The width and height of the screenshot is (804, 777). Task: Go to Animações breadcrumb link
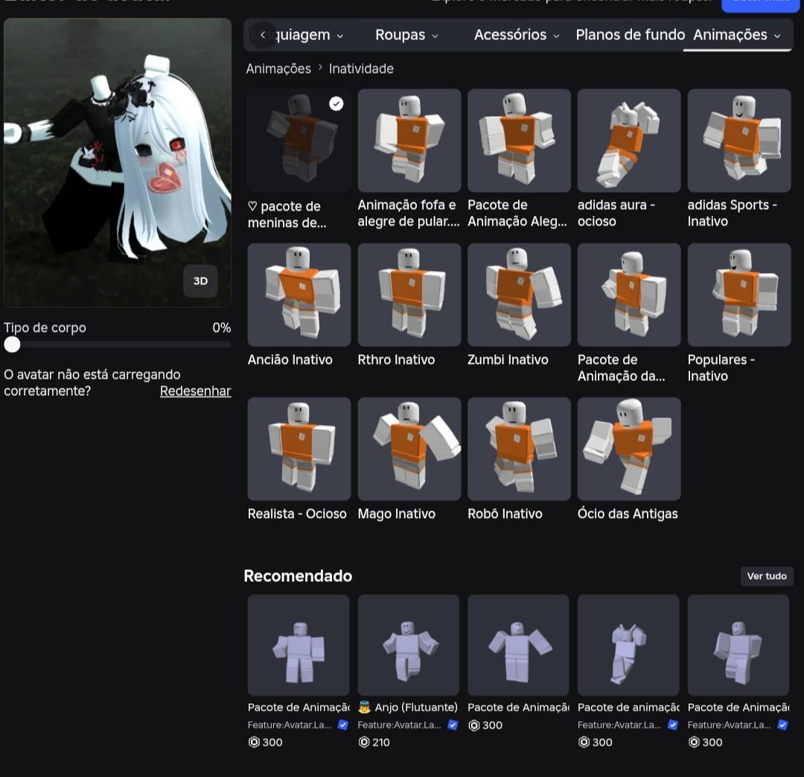point(278,68)
